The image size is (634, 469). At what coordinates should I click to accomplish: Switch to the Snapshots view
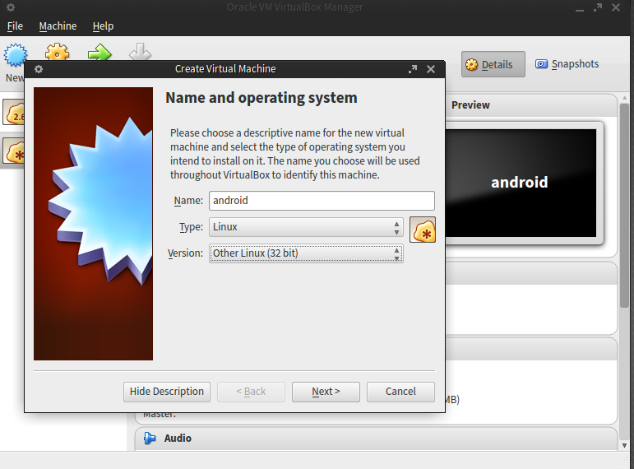point(567,64)
